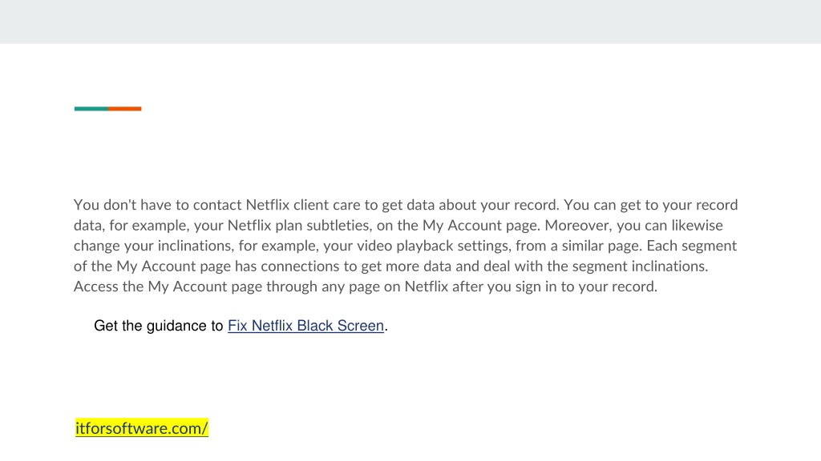The width and height of the screenshot is (821, 461).
Task: Click the text 'Get the guidance to'
Action: (159, 326)
